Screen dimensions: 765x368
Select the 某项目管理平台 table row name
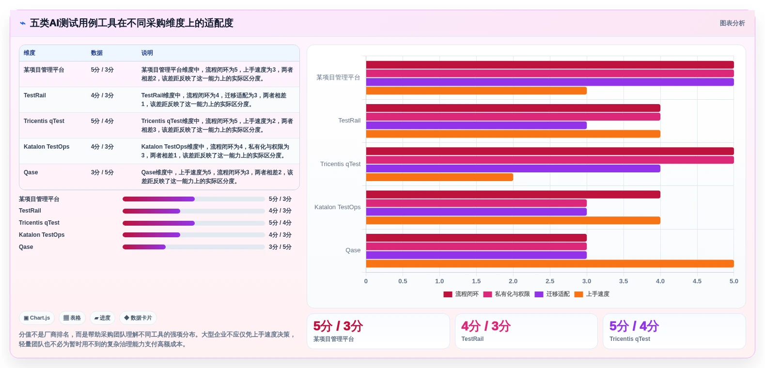point(44,70)
